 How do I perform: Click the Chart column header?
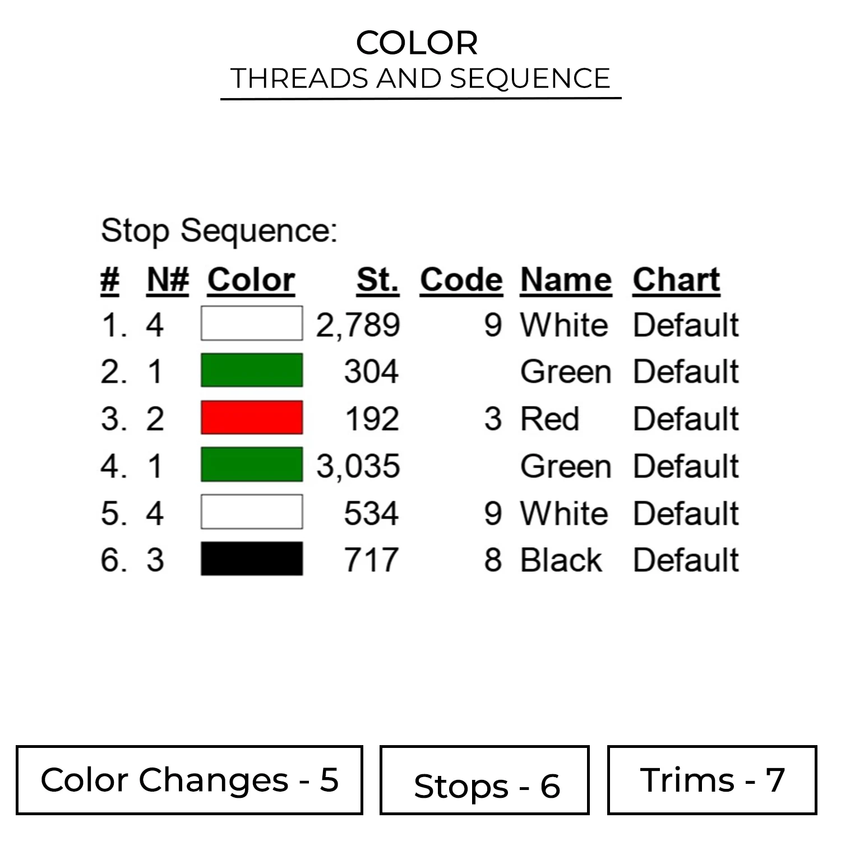point(676,280)
